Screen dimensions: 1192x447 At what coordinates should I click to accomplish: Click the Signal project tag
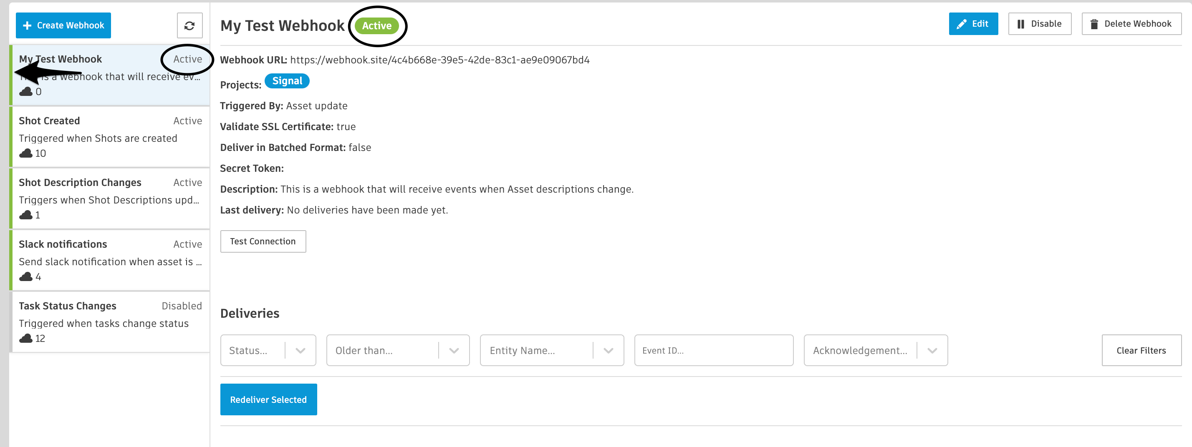click(287, 81)
